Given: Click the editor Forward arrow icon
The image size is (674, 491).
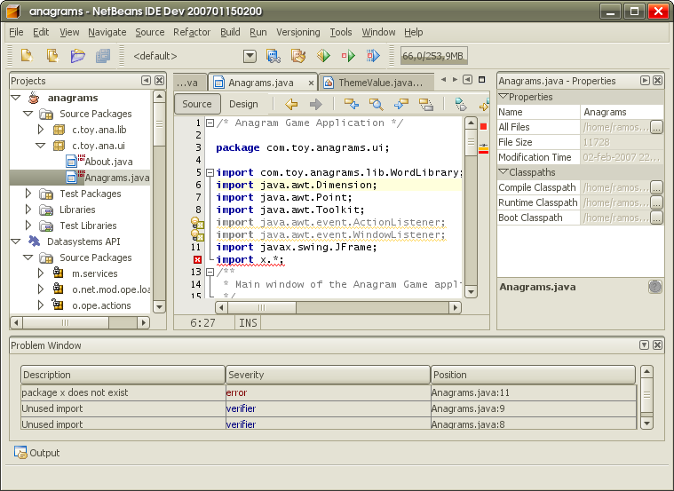Looking at the screenshot, I should coord(316,104).
